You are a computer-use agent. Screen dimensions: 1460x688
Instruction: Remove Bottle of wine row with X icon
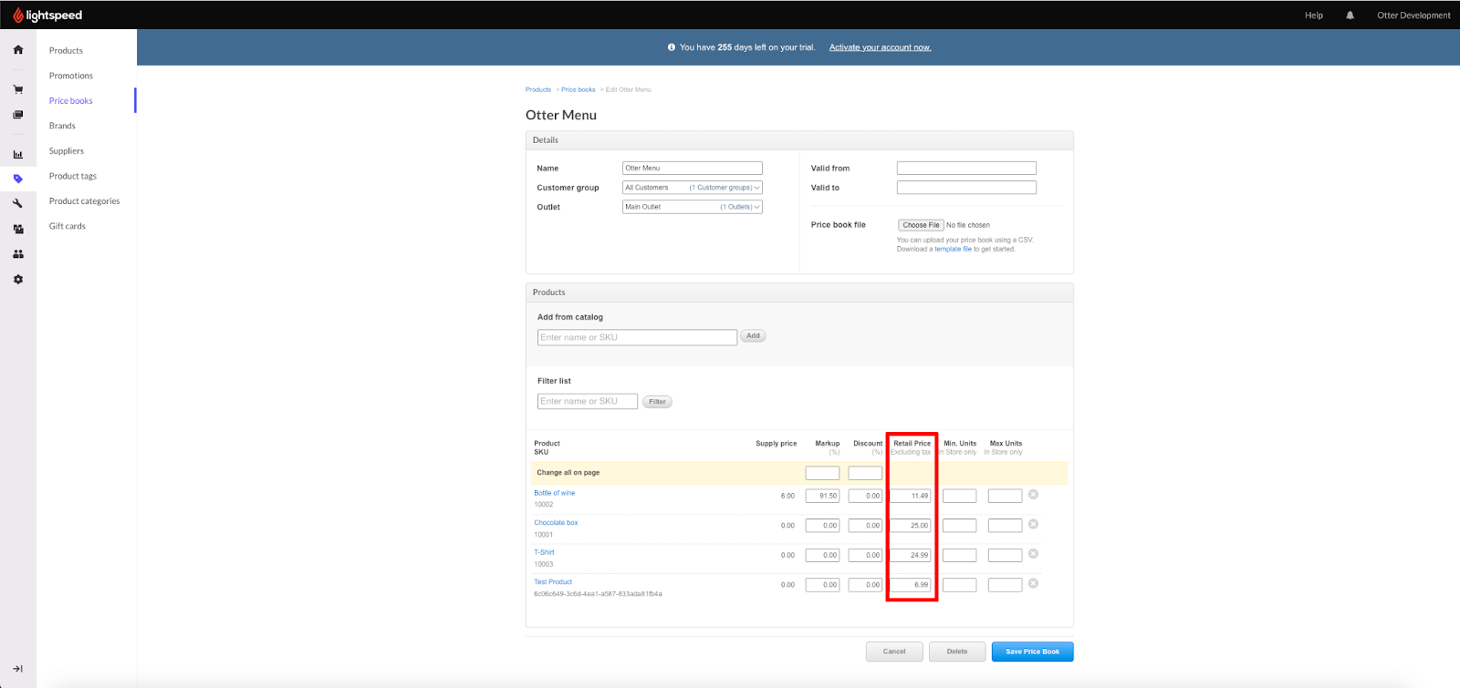(1033, 495)
